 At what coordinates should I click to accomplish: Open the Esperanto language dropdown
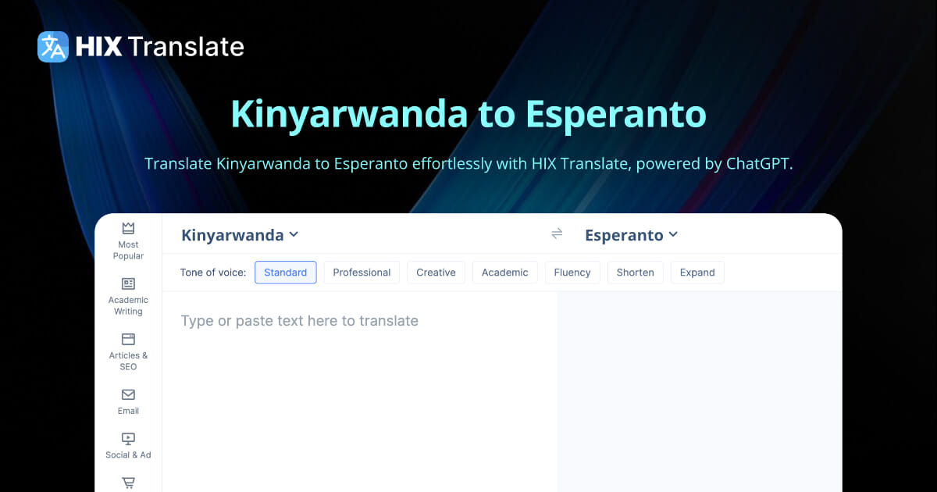pyautogui.click(x=631, y=234)
